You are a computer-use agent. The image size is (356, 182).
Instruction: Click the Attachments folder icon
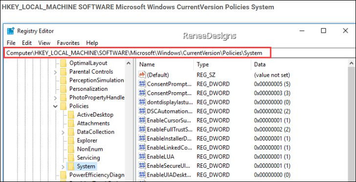tap(71, 123)
